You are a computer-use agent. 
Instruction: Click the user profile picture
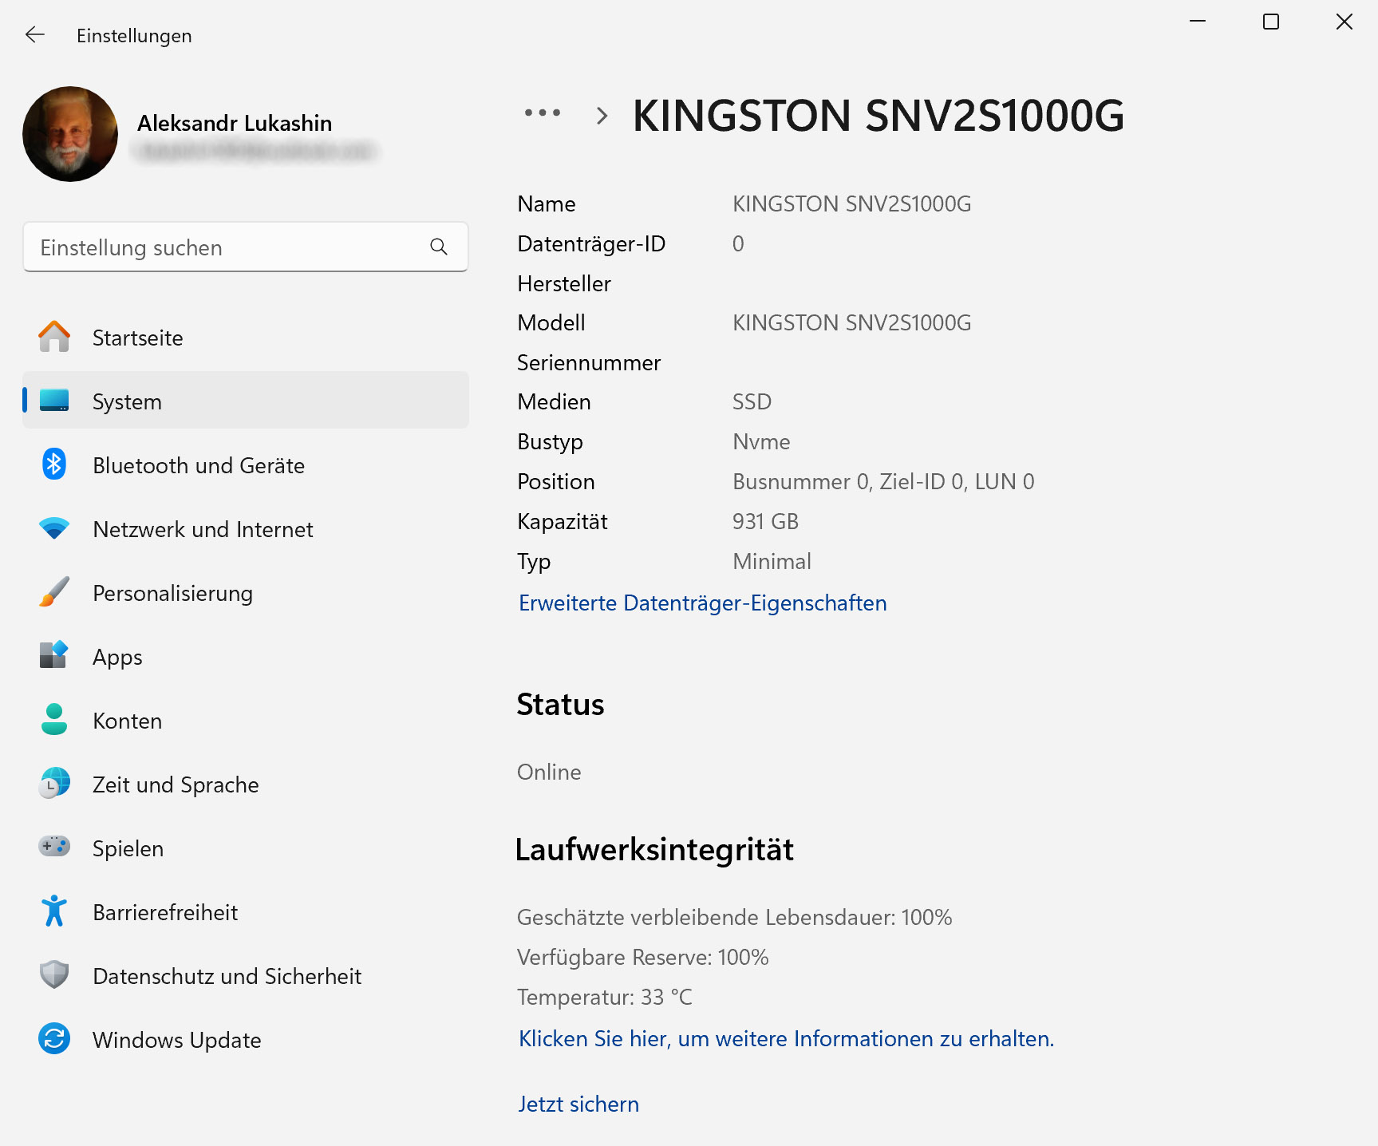click(x=70, y=134)
